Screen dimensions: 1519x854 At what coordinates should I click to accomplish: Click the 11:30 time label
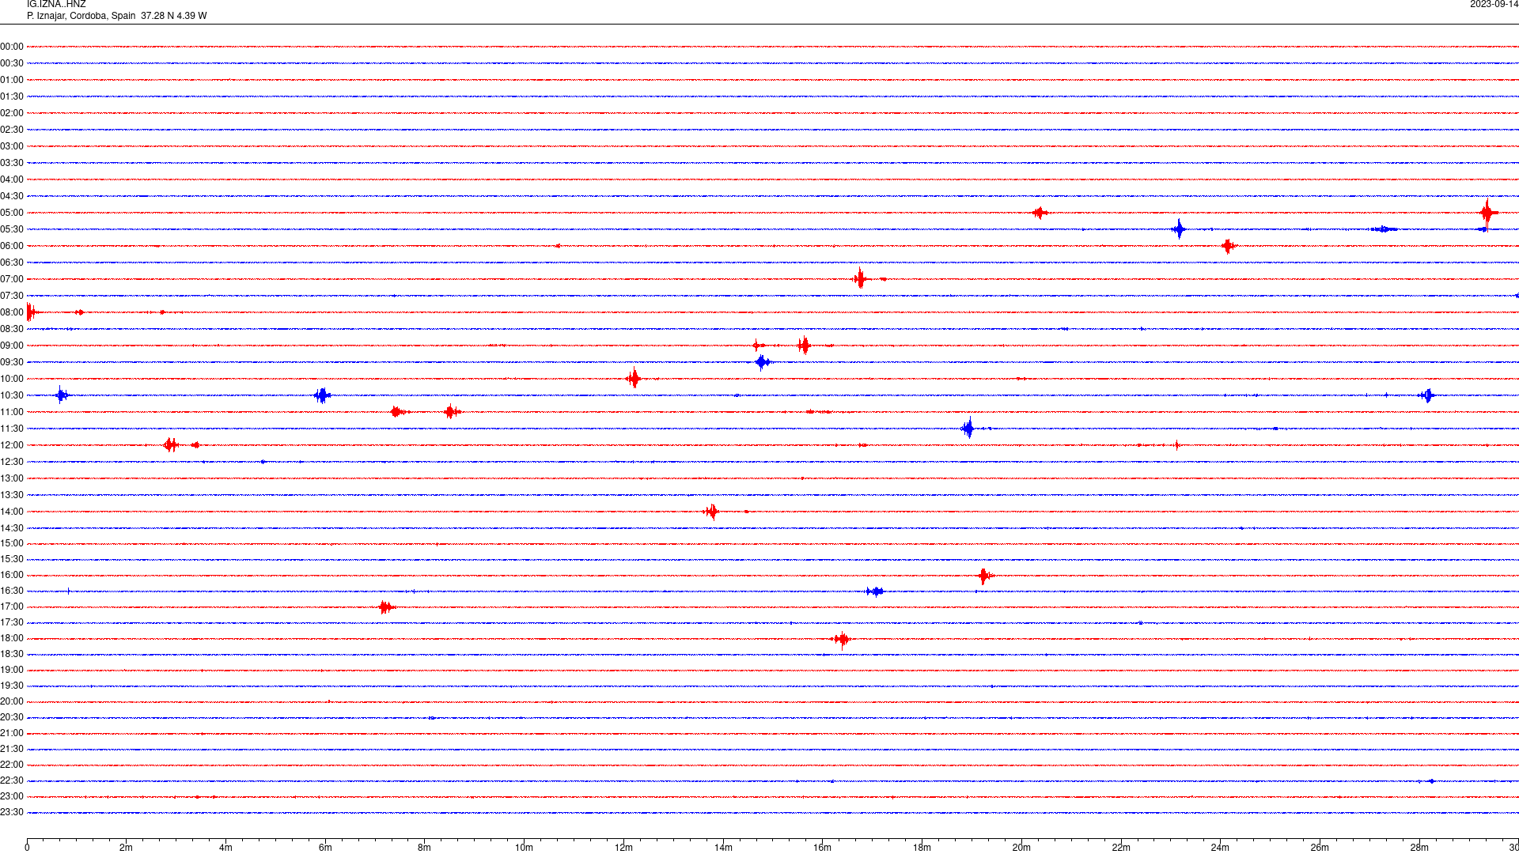[x=12, y=429]
